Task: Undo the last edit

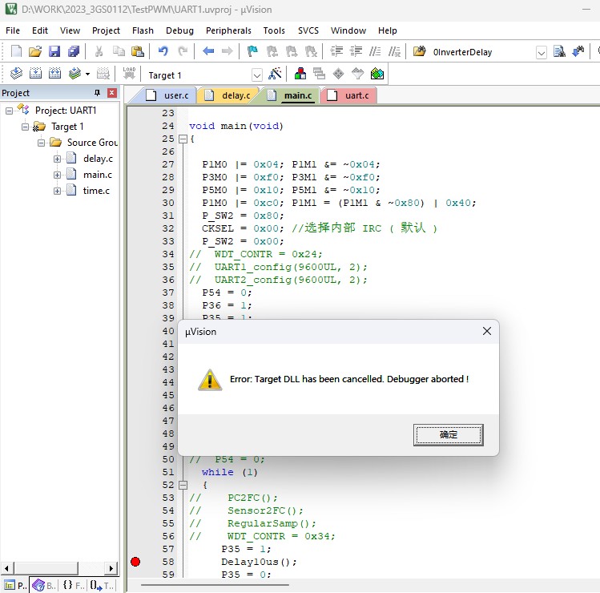Action: coord(163,51)
